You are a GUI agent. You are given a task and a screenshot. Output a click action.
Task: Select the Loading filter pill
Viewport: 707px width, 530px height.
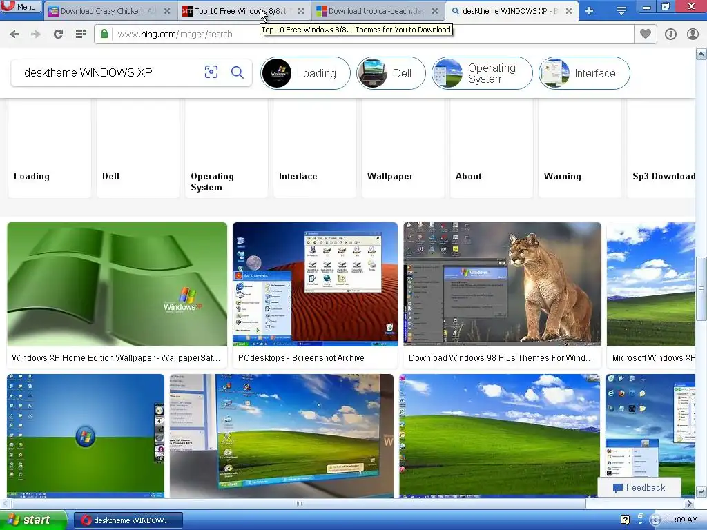pyautogui.click(x=305, y=73)
